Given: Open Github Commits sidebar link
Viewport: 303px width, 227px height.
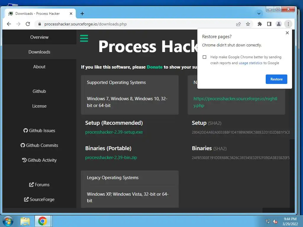Looking at the screenshot, I should (39, 145).
